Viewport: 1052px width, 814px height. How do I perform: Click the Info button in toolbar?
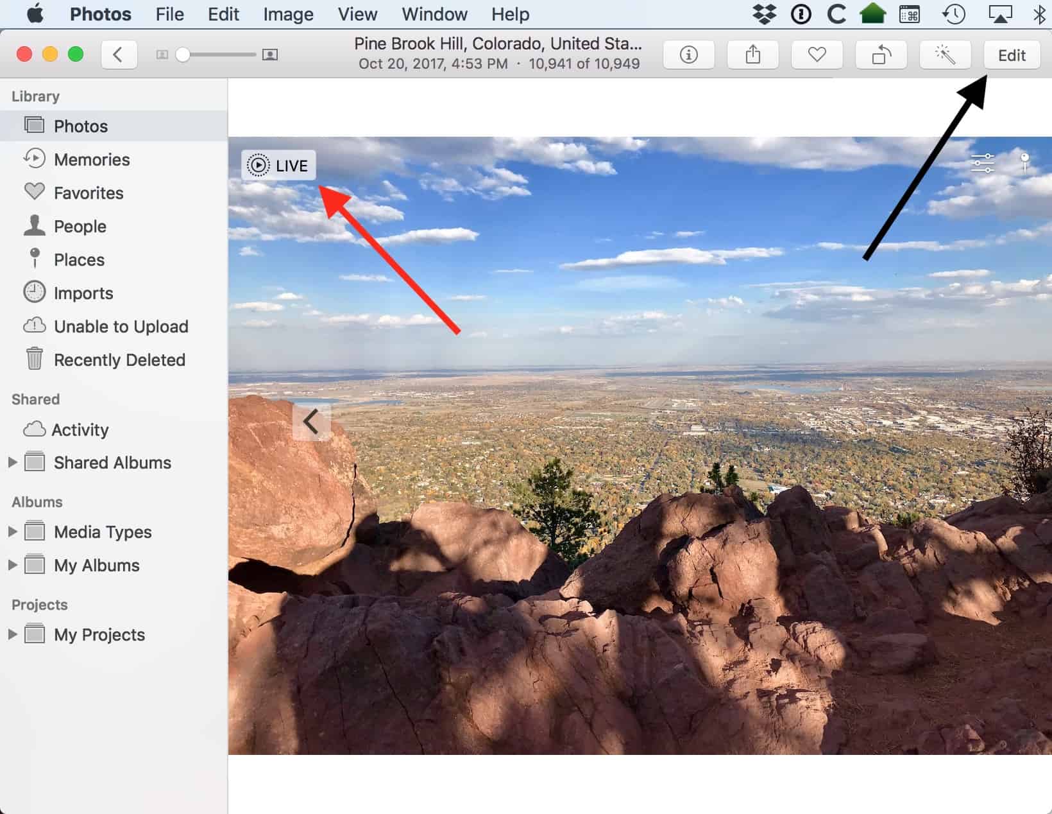pyautogui.click(x=688, y=55)
